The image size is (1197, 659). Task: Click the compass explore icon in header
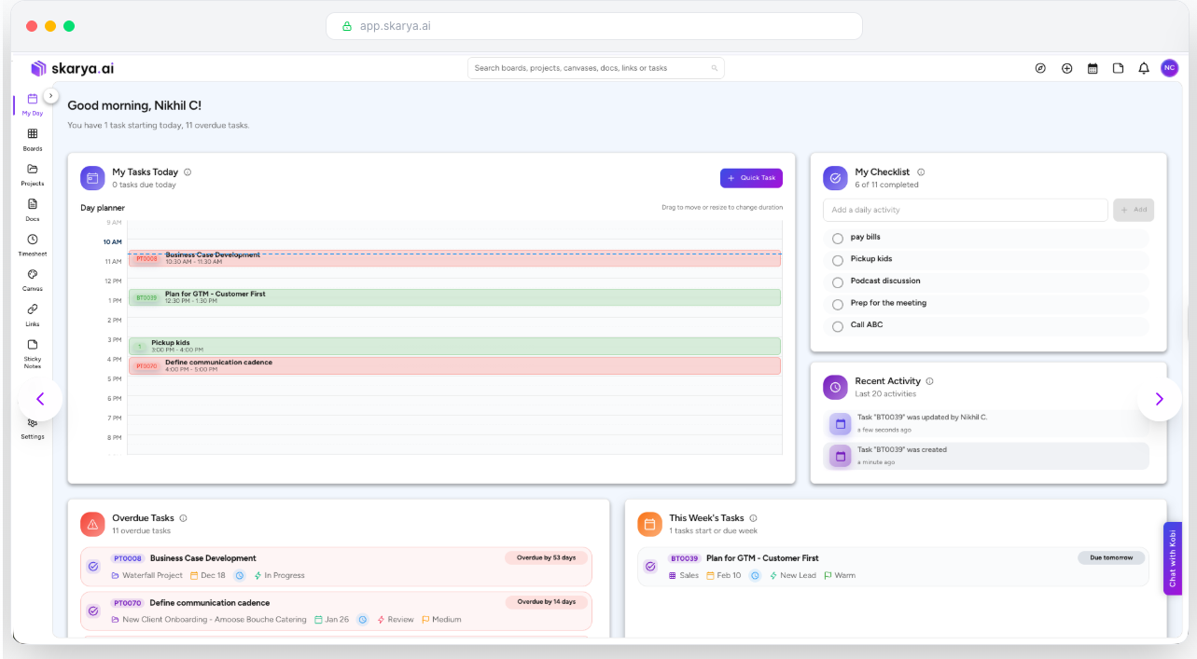click(x=1040, y=68)
